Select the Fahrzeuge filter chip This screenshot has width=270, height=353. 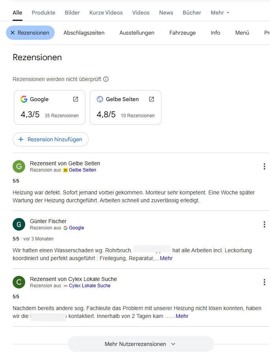(183, 33)
